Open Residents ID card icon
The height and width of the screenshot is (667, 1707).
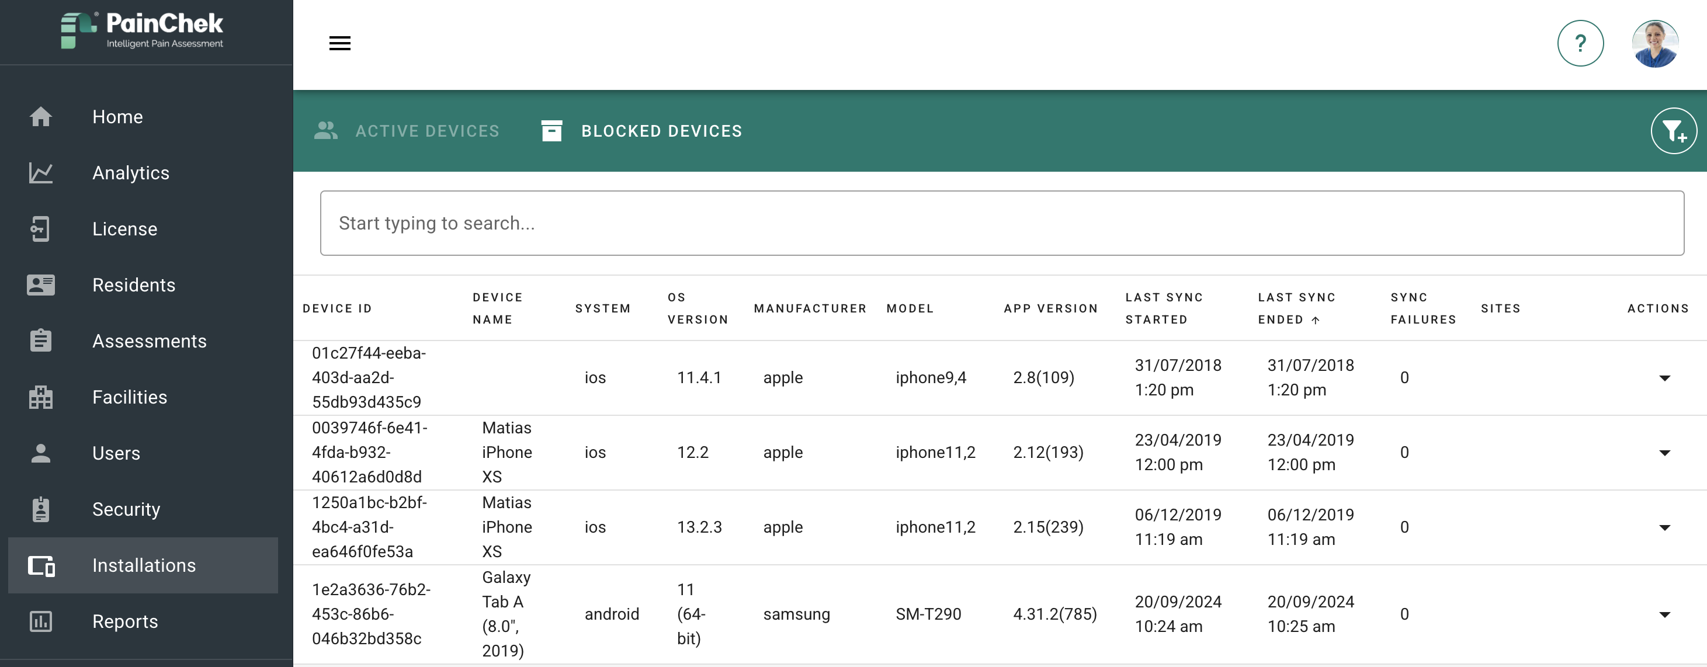pyautogui.click(x=41, y=285)
